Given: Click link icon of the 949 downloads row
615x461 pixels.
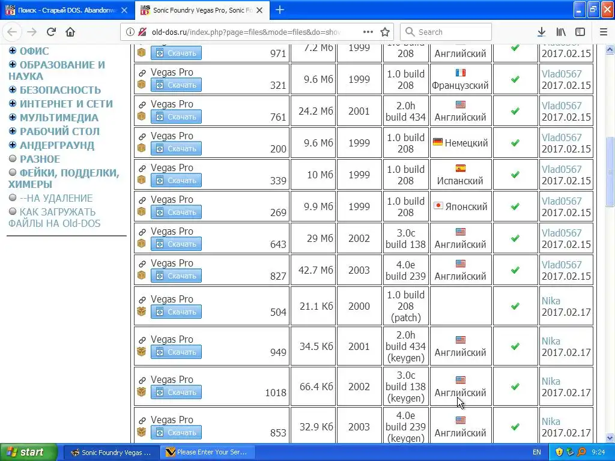Looking at the screenshot, I should point(142,340).
